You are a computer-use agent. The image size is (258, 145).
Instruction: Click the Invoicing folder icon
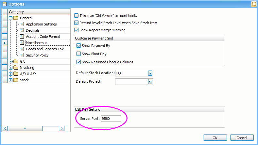[16, 68]
